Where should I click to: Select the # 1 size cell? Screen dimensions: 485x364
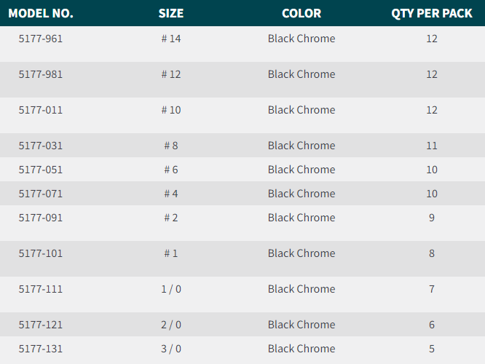tap(171, 253)
